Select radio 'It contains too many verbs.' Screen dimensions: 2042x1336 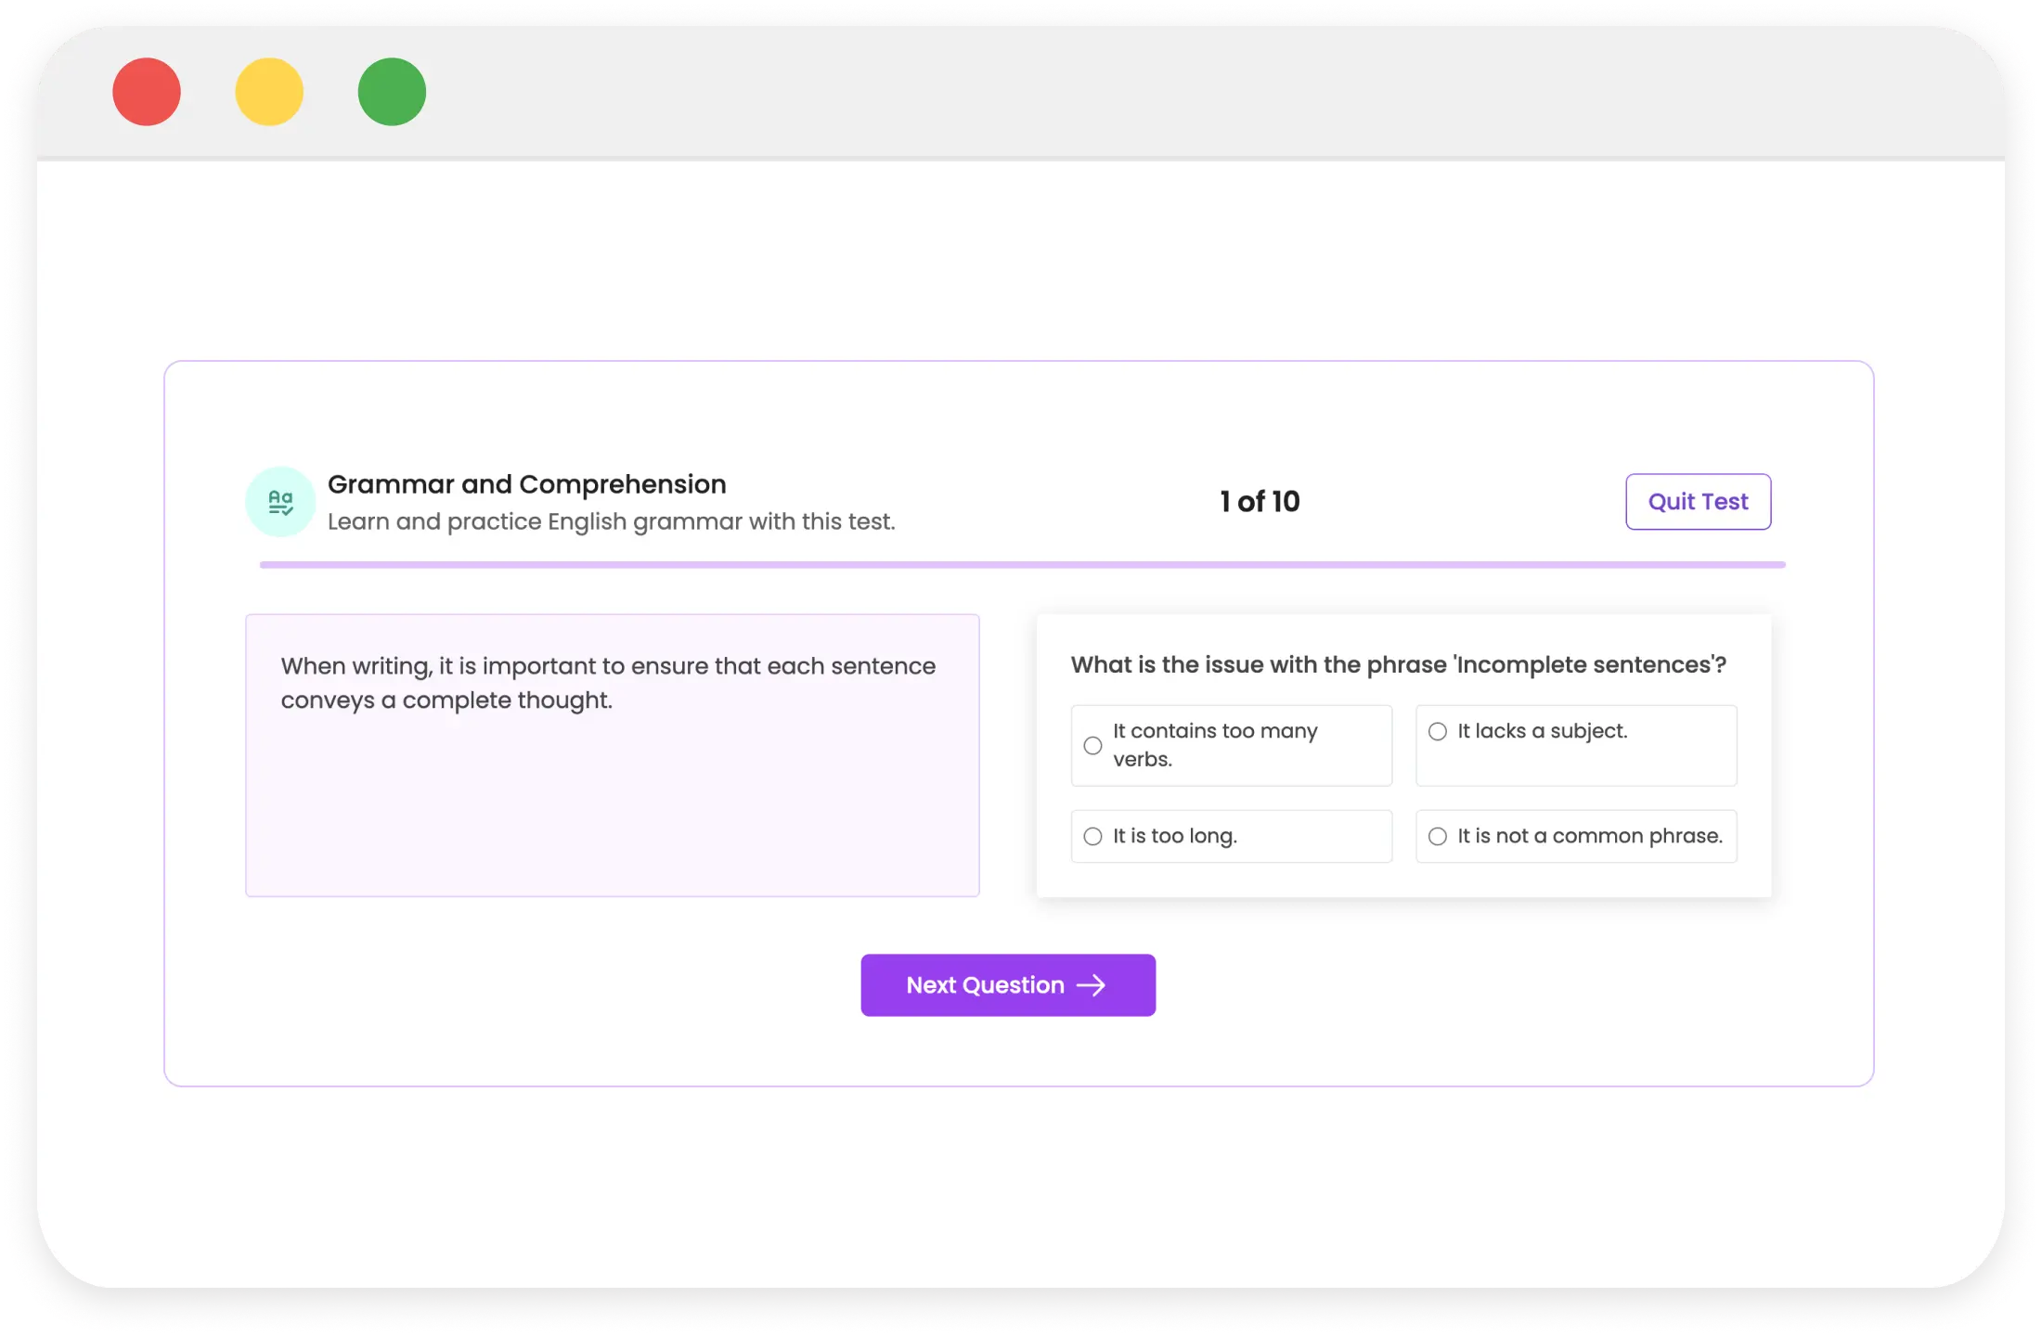click(1092, 746)
